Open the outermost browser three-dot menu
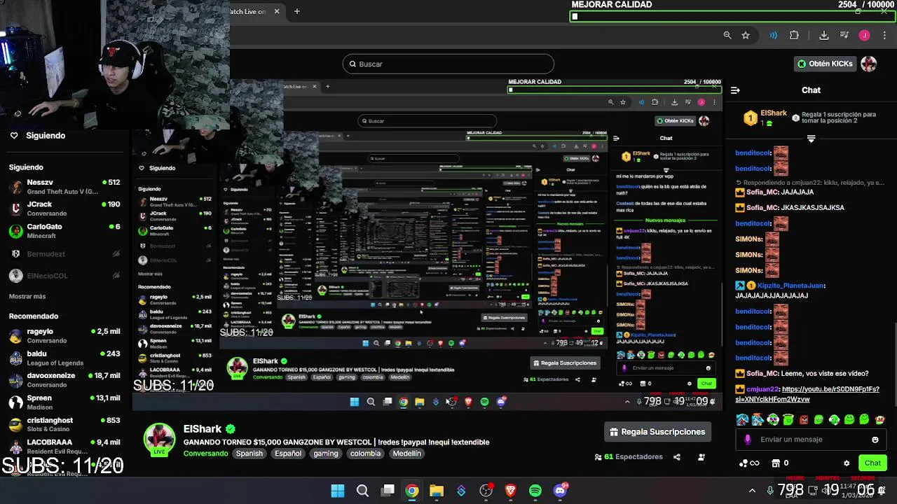The height and width of the screenshot is (504, 897). tap(884, 35)
